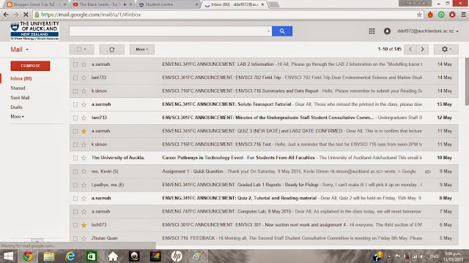This screenshot has height=263, width=469.
Task: Tick checkbox for LAB 2 Information email
Action: point(75,64)
